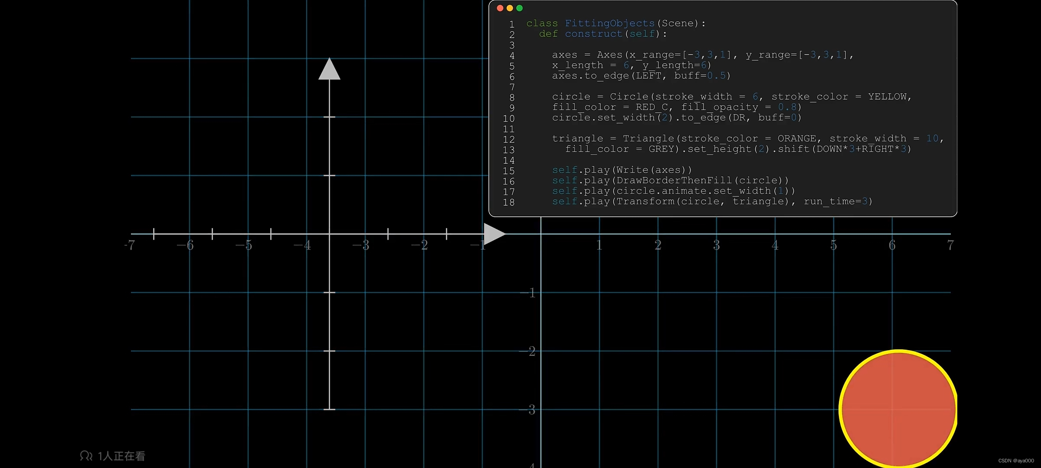Click the axes.to_edge(LEFT, buff=0.5) line
The width and height of the screenshot is (1041, 468).
(x=641, y=76)
